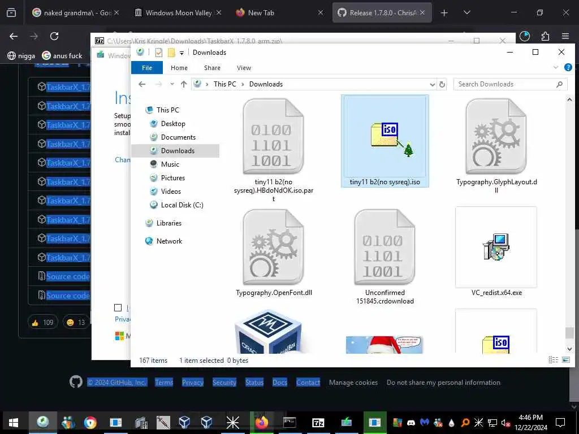Open the Windows Start button

coord(14,422)
